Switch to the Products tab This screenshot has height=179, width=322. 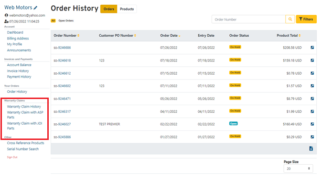pyautogui.click(x=127, y=9)
